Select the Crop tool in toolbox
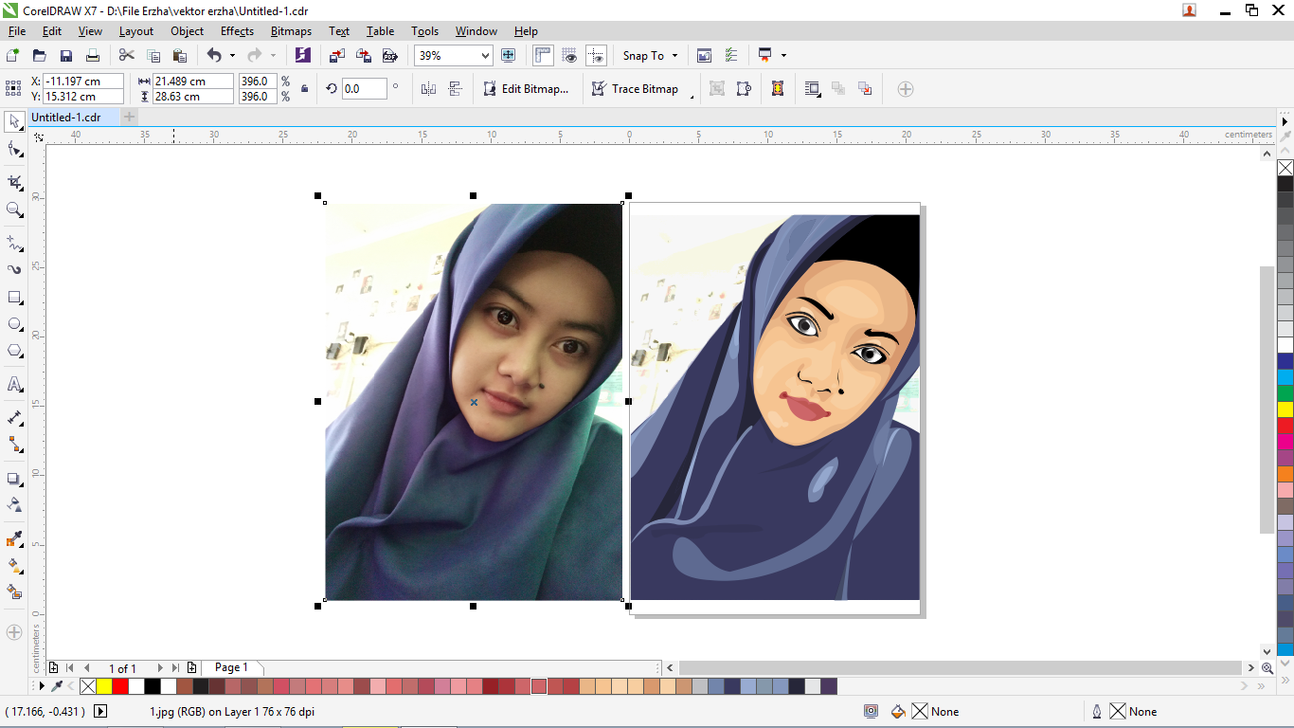 point(14,182)
